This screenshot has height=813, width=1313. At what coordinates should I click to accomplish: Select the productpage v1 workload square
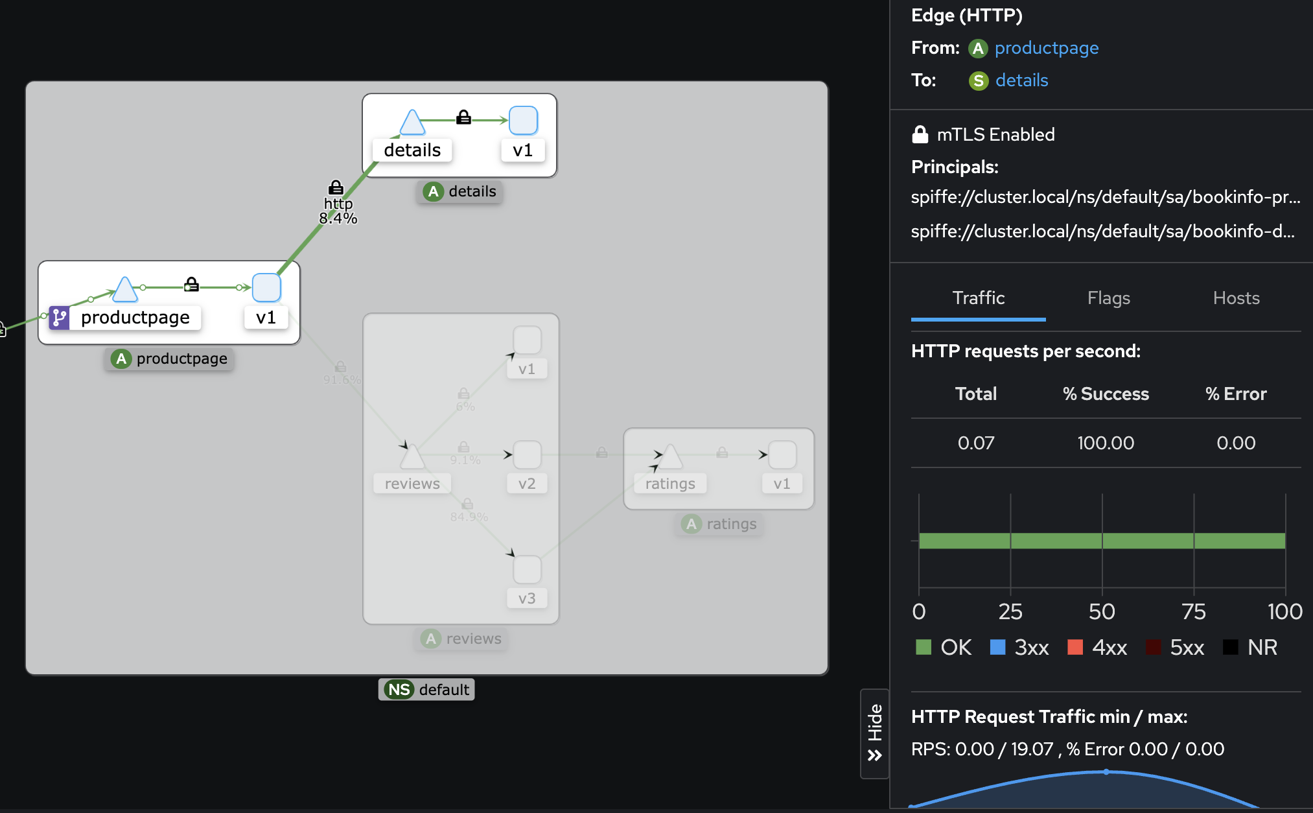click(266, 288)
